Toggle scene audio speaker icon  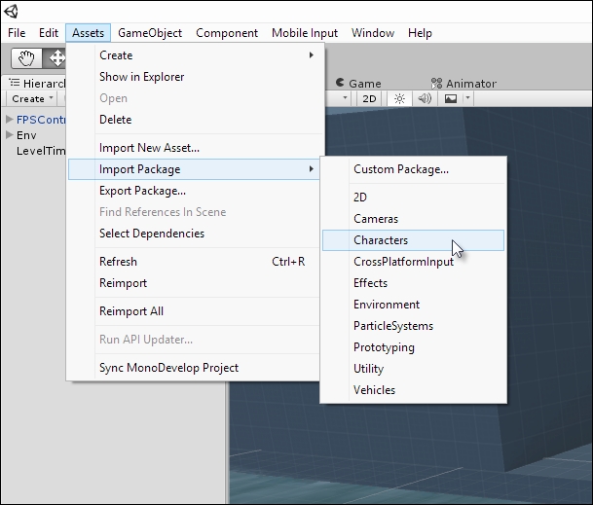click(x=425, y=99)
